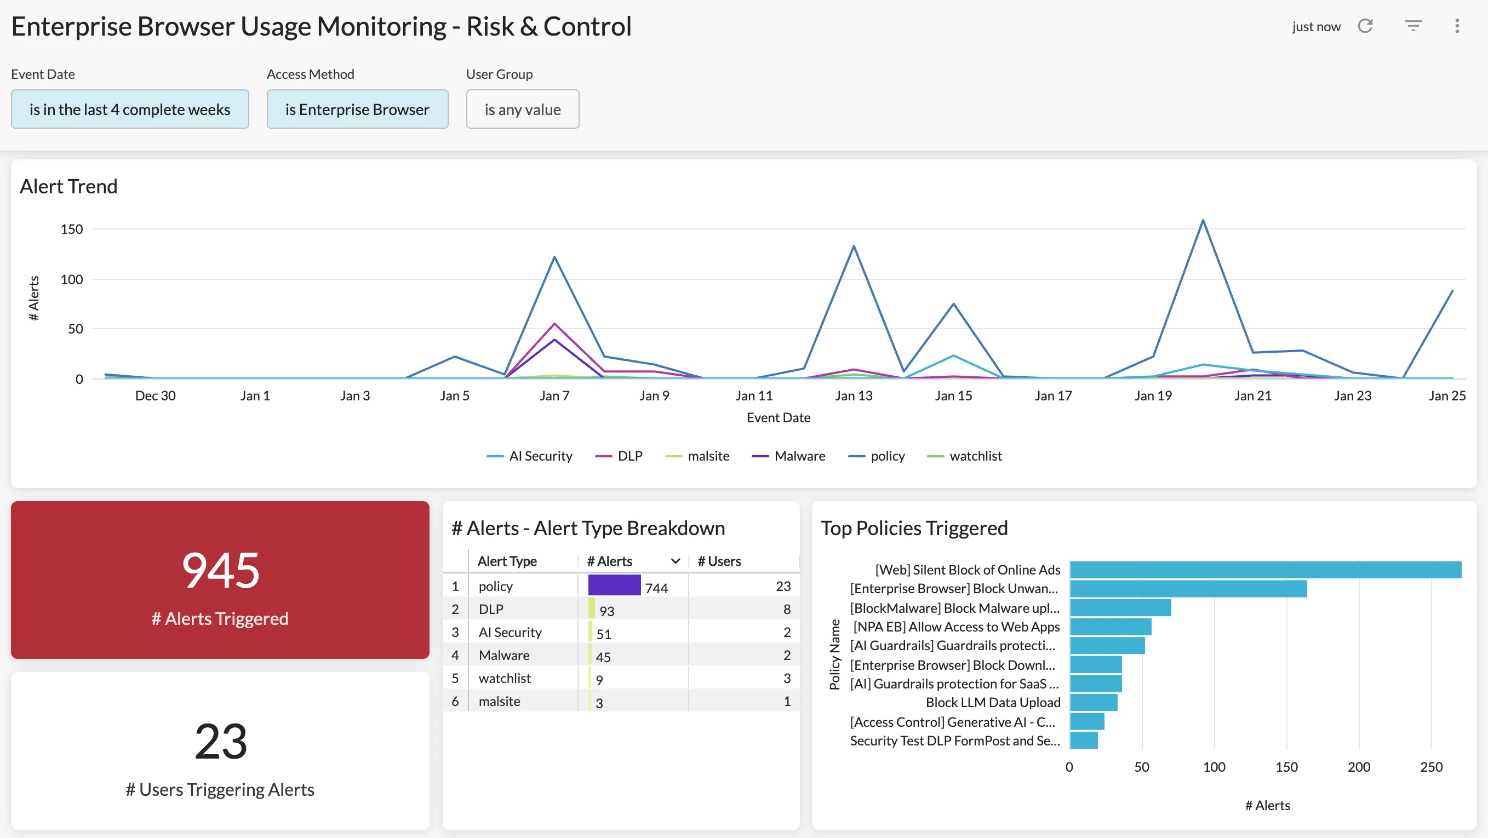The image size is (1488, 838).
Task: Click the purple policy 744 alerts bar
Action: pos(614,586)
